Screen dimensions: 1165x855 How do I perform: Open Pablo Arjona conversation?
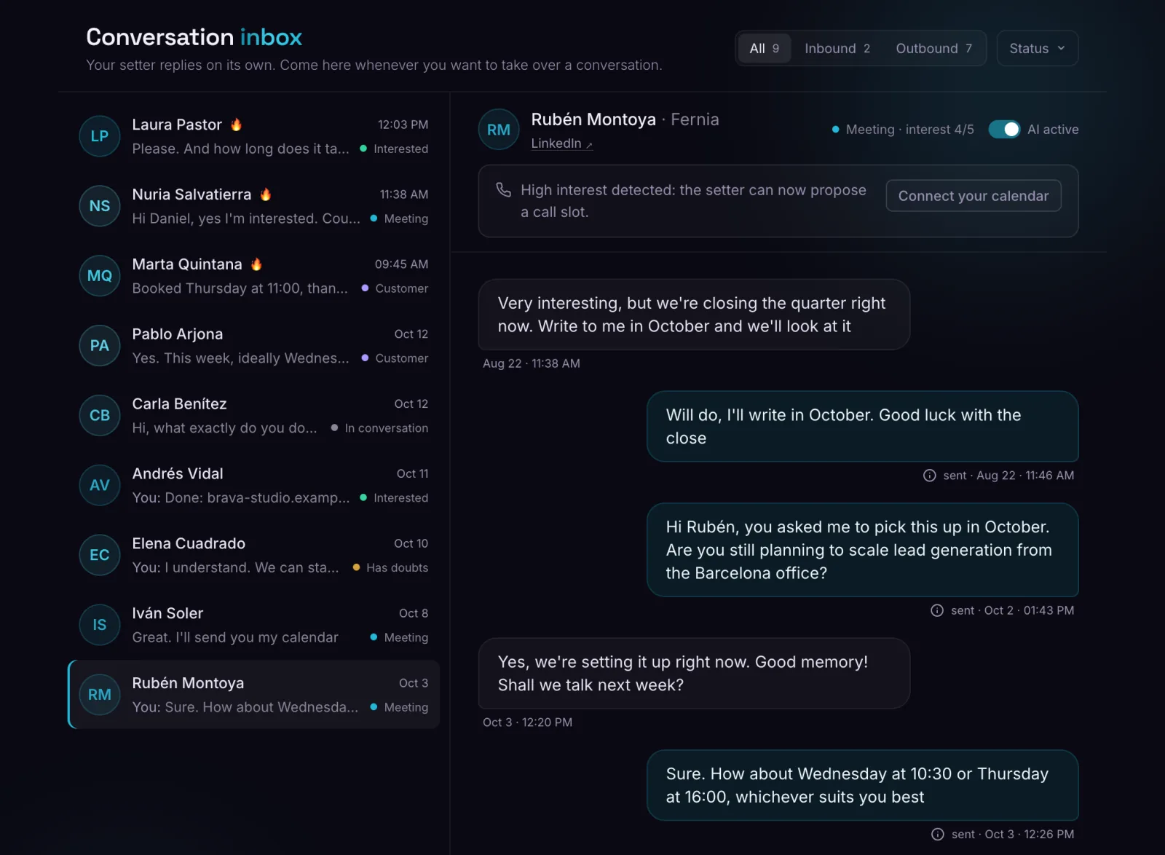pyautogui.click(x=253, y=346)
